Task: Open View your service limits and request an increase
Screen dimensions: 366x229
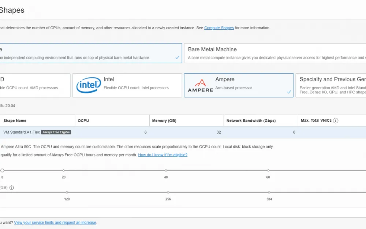Action: point(55,223)
